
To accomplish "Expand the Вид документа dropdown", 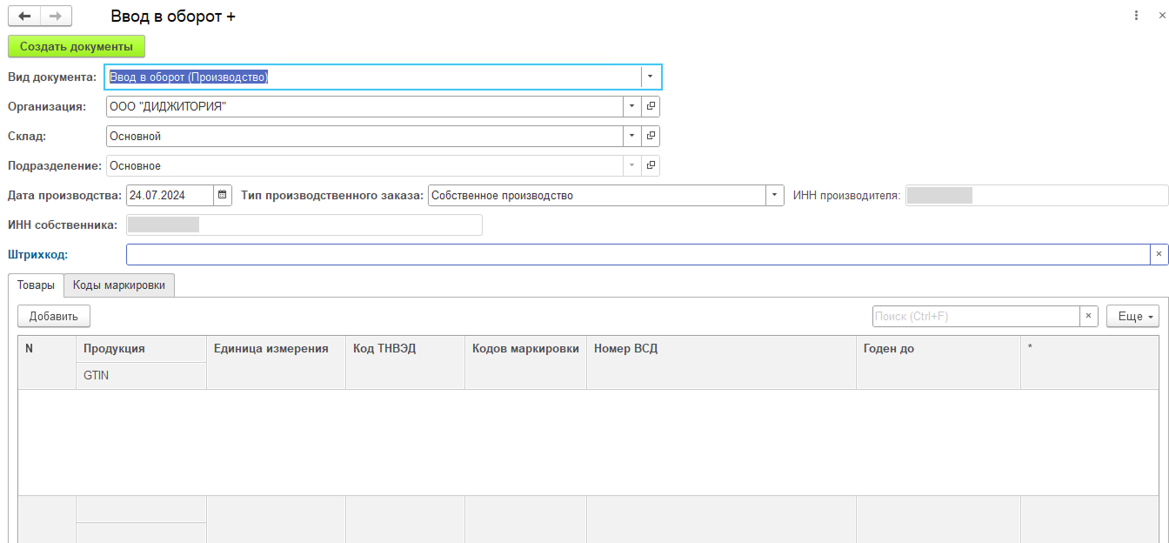I will tap(650, 77).
